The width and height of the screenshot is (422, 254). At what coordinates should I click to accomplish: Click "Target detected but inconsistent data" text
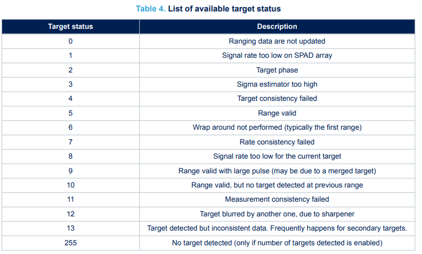277,228
